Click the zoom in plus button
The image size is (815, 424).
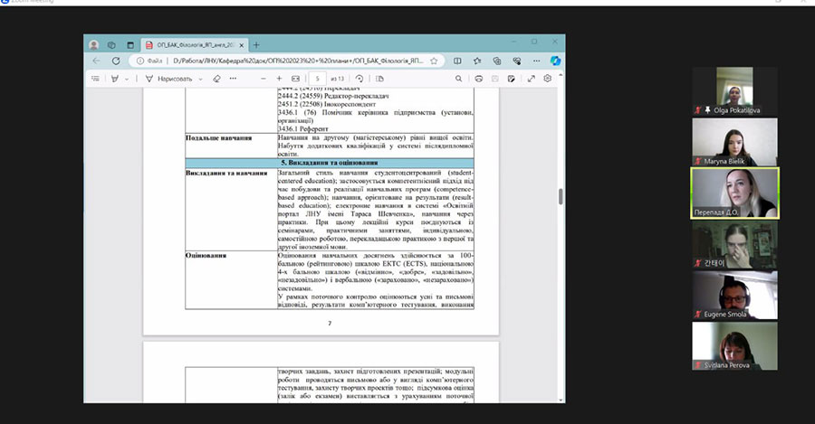[x=279, y=79]
